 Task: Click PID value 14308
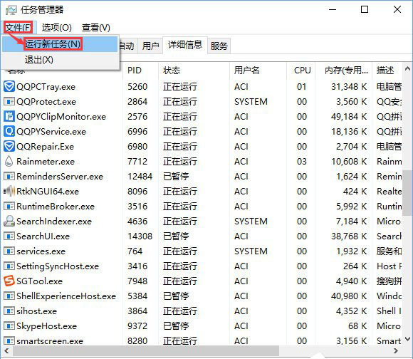140,236
